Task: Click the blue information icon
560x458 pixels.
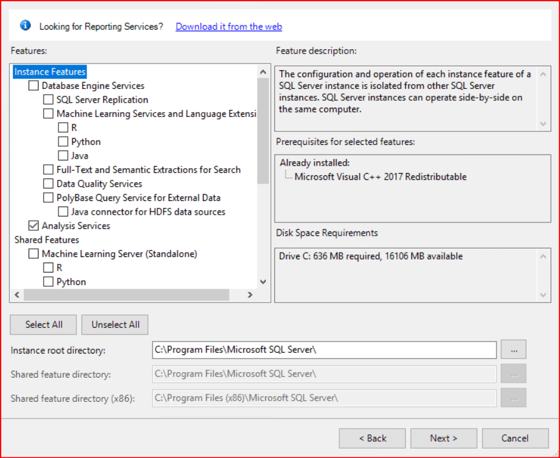Action: (x=25, y=26)
